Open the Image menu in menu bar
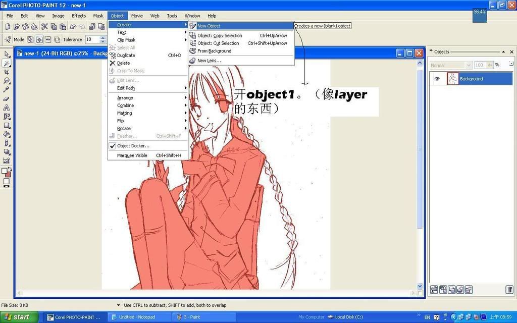The height and width of the screenshot is (323, 517). tap(59, 16)
